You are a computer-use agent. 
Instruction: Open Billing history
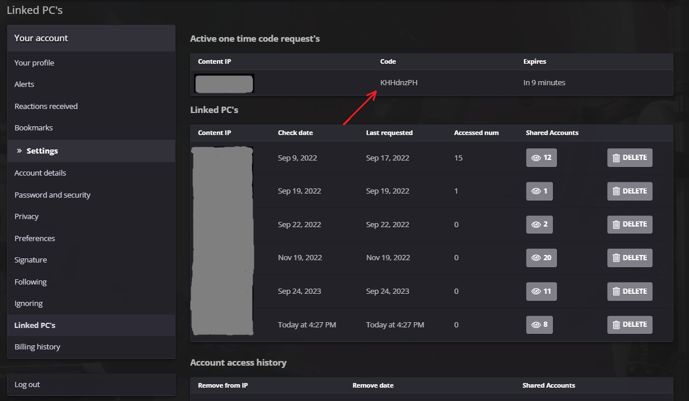(91, 347)
